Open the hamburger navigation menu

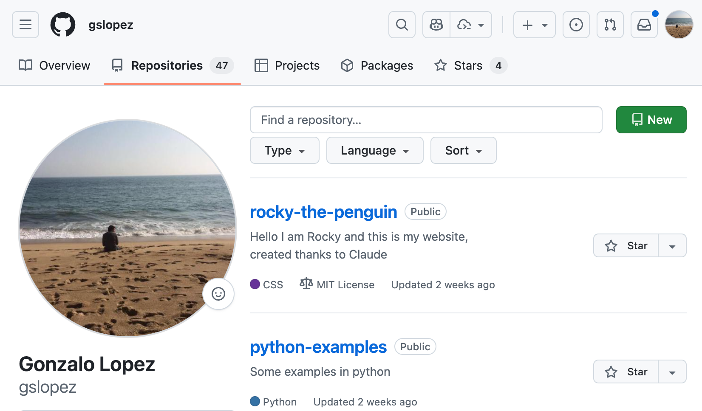coord(25,25)
